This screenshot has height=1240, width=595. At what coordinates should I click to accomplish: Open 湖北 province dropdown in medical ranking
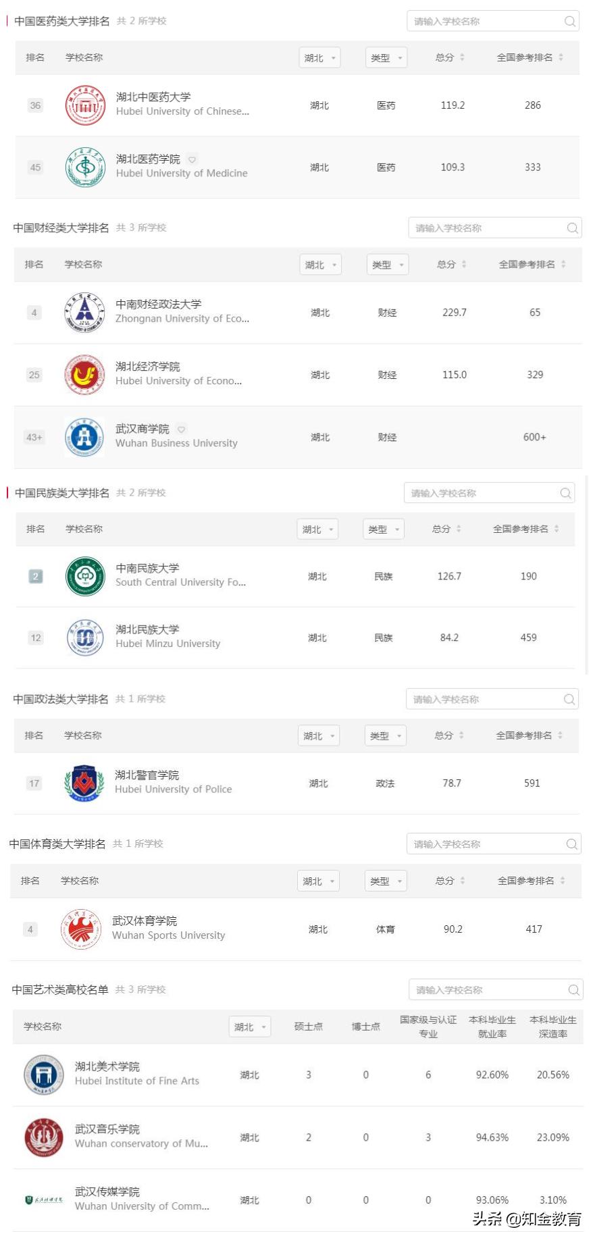coord(319,58)
